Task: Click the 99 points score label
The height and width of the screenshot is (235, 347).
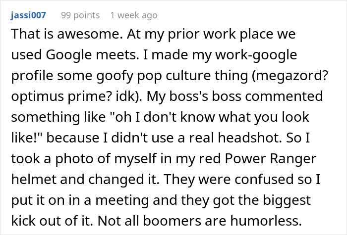Action: pos(79,15)
